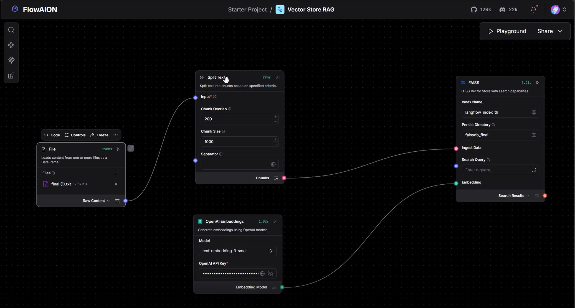The image size is (575, 308).
Task: Freeze the File component
Action: [99, 135]
